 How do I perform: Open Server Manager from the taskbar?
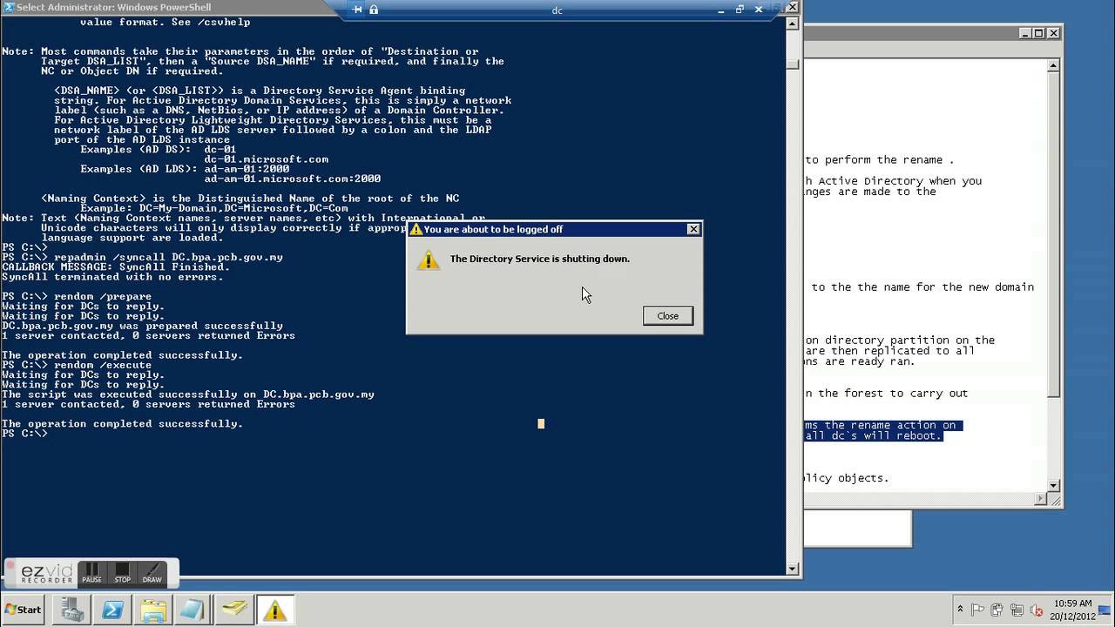click(71, 610)
